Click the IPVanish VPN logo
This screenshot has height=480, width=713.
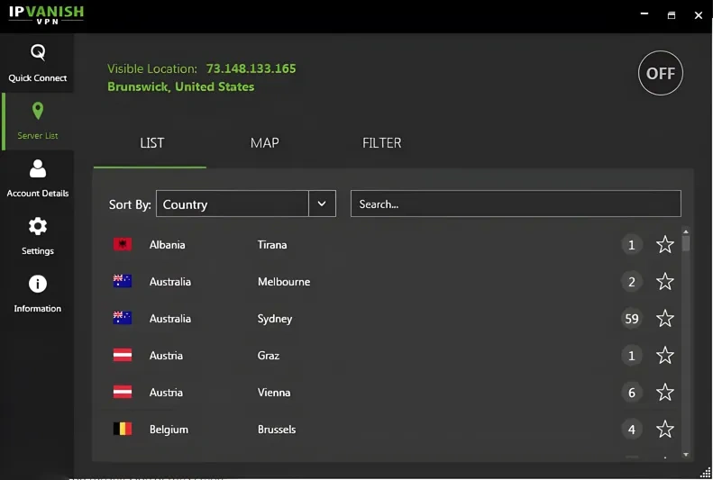tap(46, 14)
